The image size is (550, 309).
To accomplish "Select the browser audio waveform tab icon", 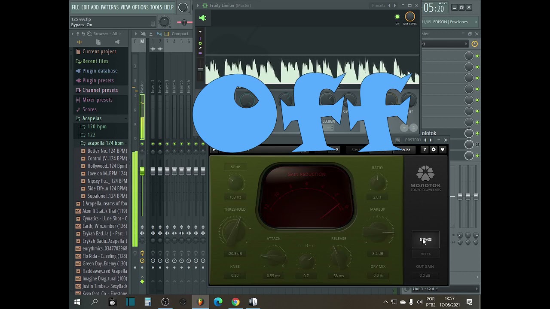I will tap(79, 42).
